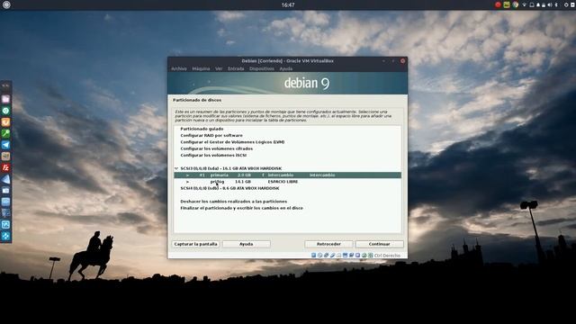Open the blue triangle app in dock
This screenshot has height=324, width=576.
point(6,179)
